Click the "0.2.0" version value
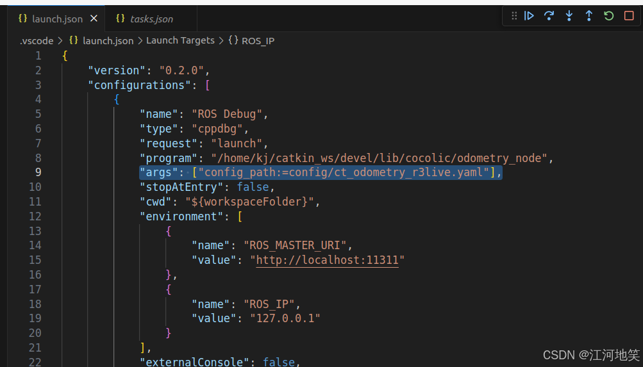The width and height of the screenshot is (643, 367). pos(181,70)
